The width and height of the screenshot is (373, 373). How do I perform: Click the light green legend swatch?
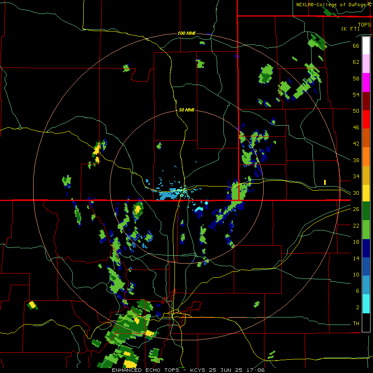click(x=366, y=230)
